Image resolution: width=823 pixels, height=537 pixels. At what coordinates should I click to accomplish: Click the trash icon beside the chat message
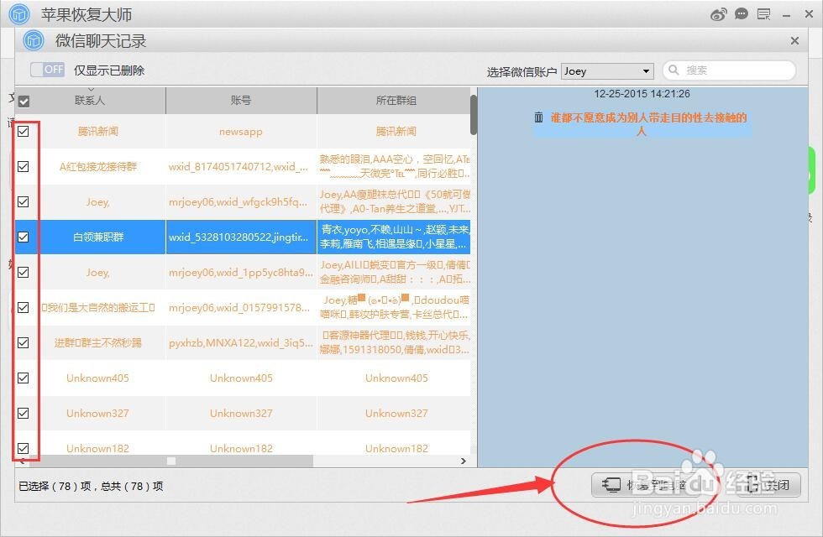click(538, 118)
